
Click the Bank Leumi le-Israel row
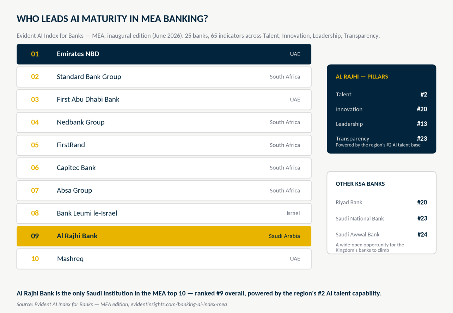coord(164,213)
